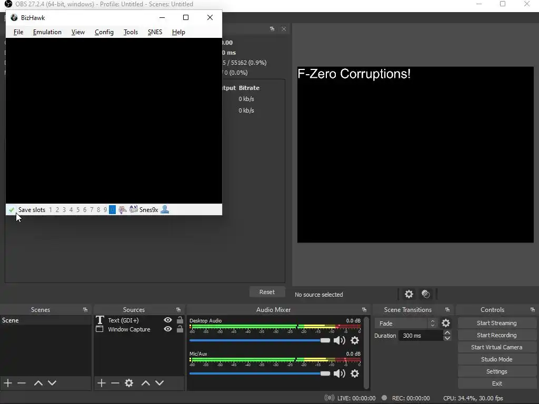
Task: Select Scene in the Scenes list
Action: click(45, 320)
